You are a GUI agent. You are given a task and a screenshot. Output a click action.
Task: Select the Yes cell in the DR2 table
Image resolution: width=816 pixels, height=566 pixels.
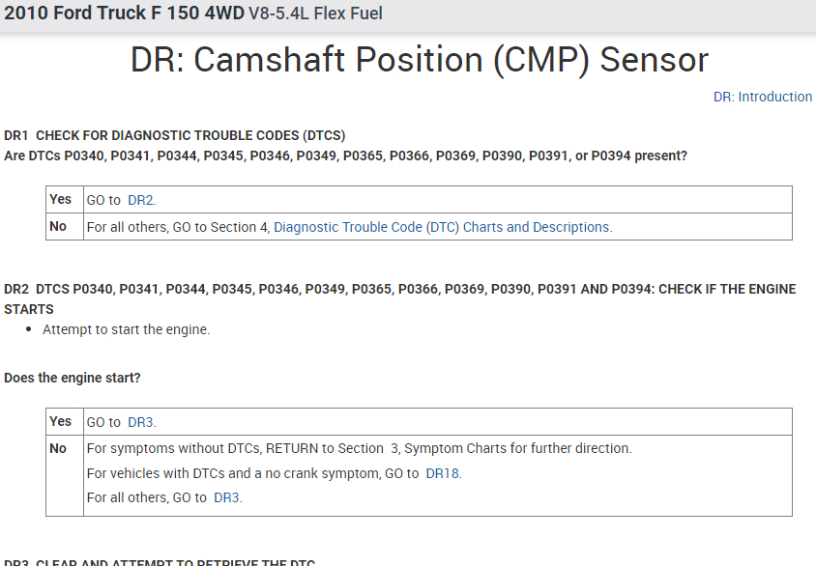pos(61,421)
